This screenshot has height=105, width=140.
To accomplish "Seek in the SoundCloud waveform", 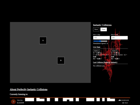I will 70,100.
